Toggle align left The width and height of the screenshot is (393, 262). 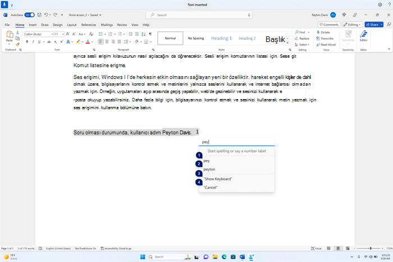click(100, 42)
